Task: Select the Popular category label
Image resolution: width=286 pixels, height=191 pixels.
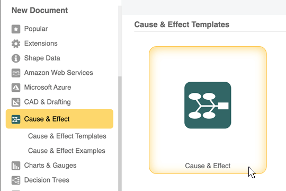Action: pyautogui.click(x=36, y=29)
